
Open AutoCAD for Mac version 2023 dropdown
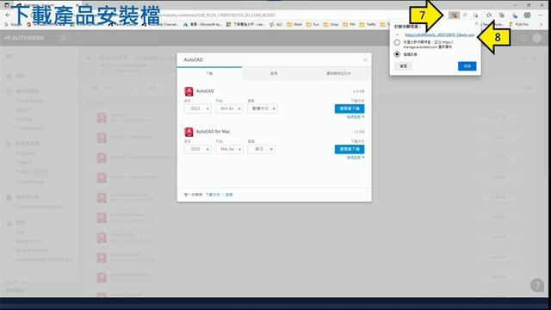click(x=197, y=149)
